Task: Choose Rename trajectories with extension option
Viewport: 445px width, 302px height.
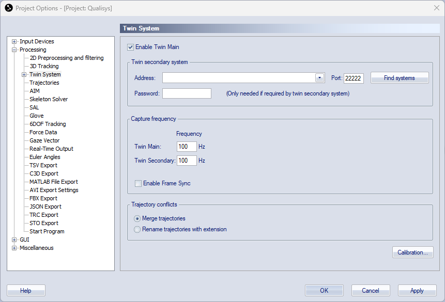Action: (x=137, y=229)
